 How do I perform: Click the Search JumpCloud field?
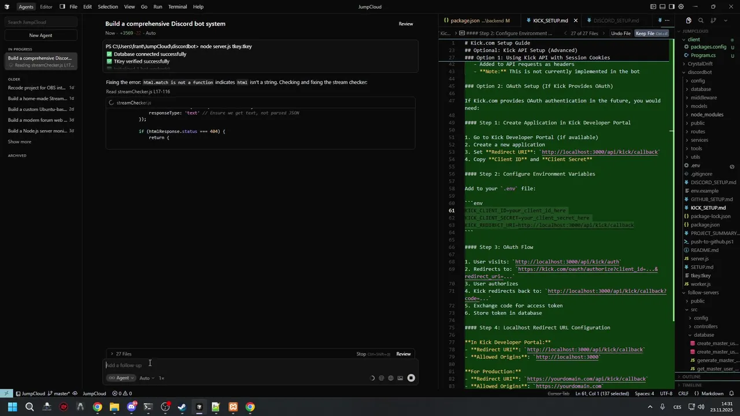pos(41,22)
